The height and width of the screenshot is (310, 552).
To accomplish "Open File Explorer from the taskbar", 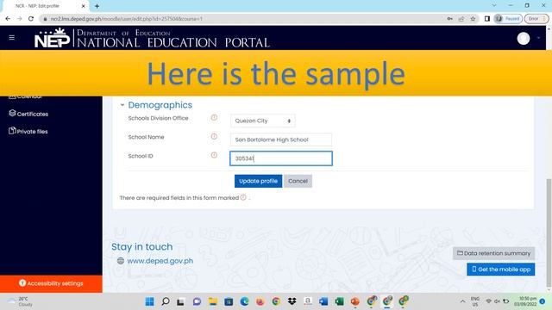I will (x=213, y=301).
